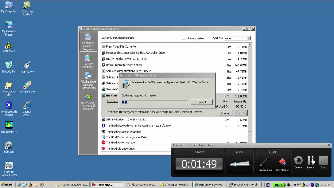
Task: Switch to USB Driver Download taskbar button
Action: pyautogui.click(x=210, y=185)
